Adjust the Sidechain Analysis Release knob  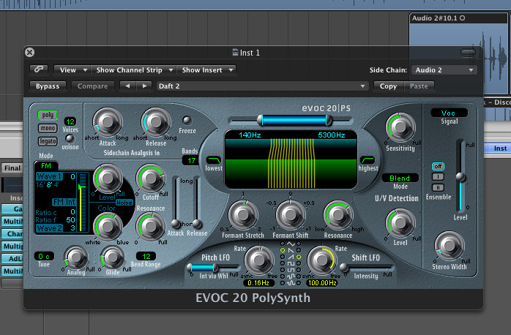[x=155, y=122]
